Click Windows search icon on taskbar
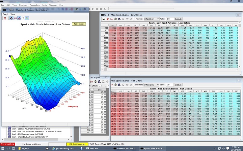Viewport: 243px width, 151px height. [8, 148]
